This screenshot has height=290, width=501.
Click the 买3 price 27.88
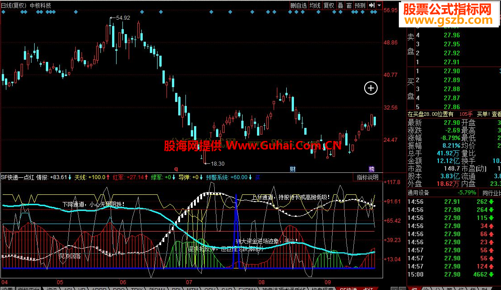(452, 89)
